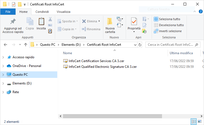This screenshot has height=125, width=204.
Task: Click the Aggiungi ad Accesso rapido pin icon
Action: (x=13, y=22)
